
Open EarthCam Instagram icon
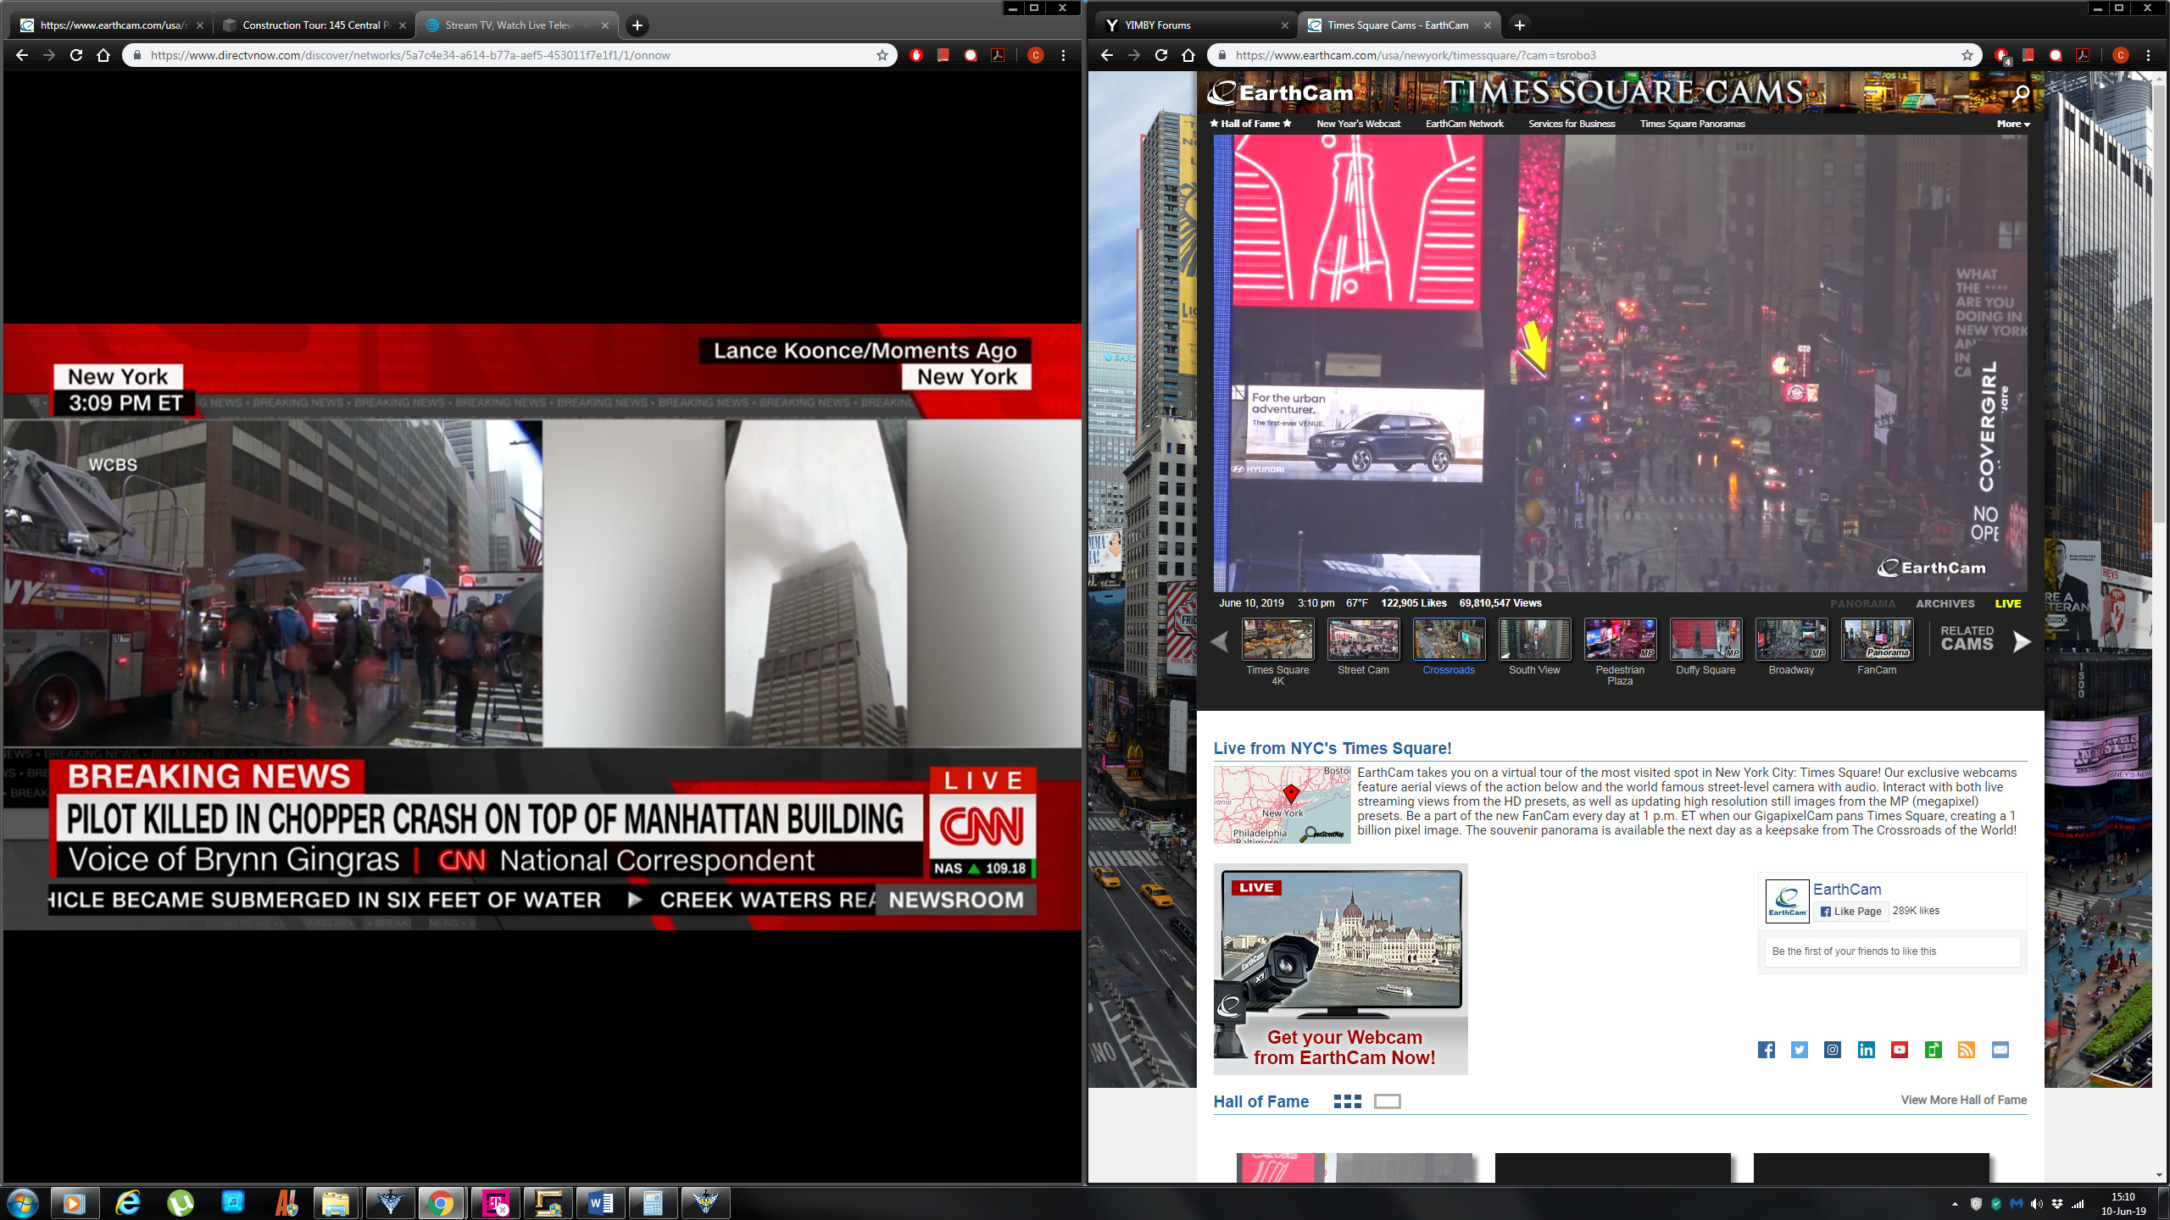tap(1833, 1050)
